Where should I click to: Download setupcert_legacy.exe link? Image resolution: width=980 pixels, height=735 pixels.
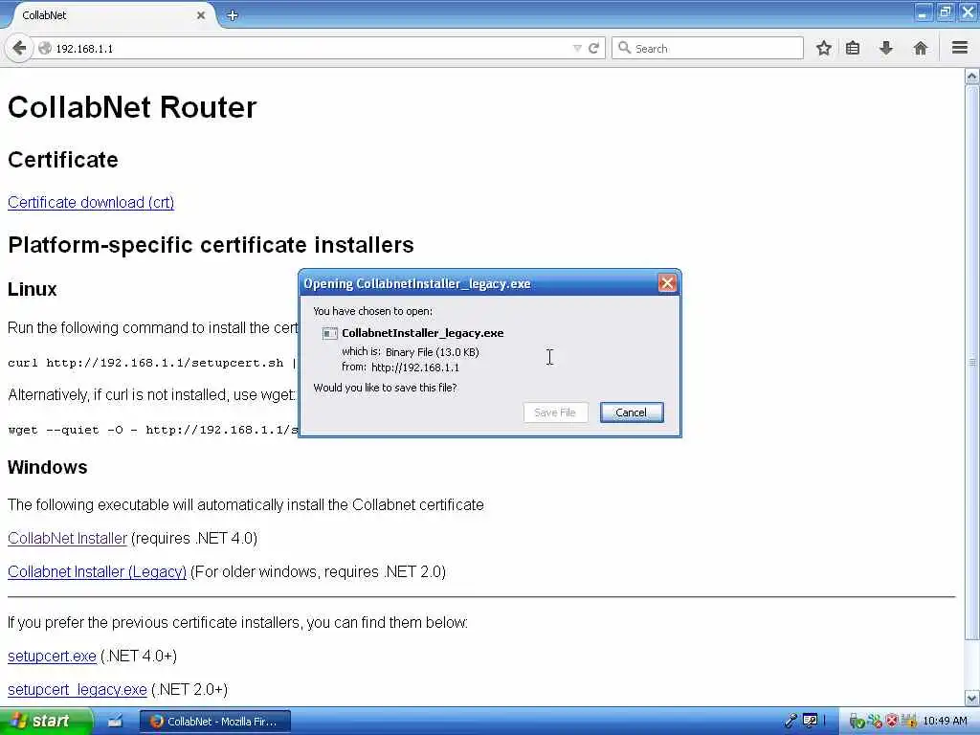click(x=77, y=689)
